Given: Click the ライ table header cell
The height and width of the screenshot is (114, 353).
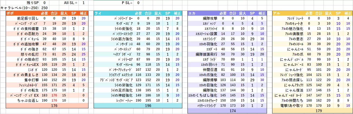Looking at the screenshot, I should [x=114, y=13].
